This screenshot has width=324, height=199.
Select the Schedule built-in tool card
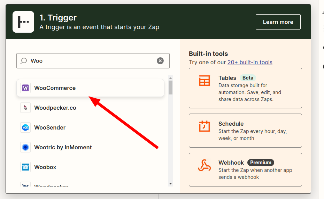[x=245, y=131]
